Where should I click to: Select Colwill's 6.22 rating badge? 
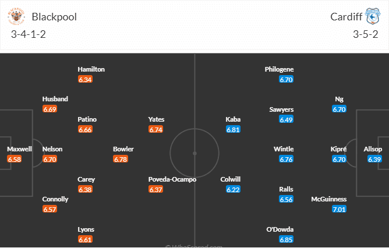click(x=233, y=189)
